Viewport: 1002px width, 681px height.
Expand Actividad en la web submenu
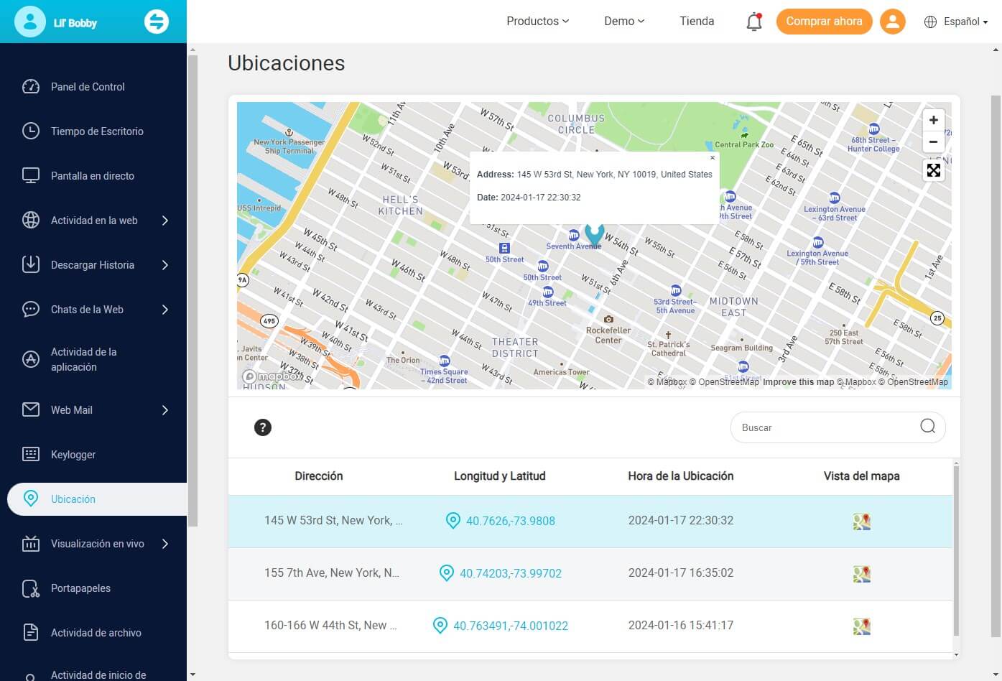coord(165,221)
